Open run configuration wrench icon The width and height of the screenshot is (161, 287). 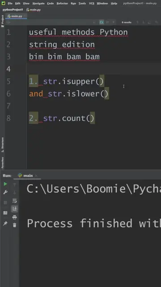5,192
